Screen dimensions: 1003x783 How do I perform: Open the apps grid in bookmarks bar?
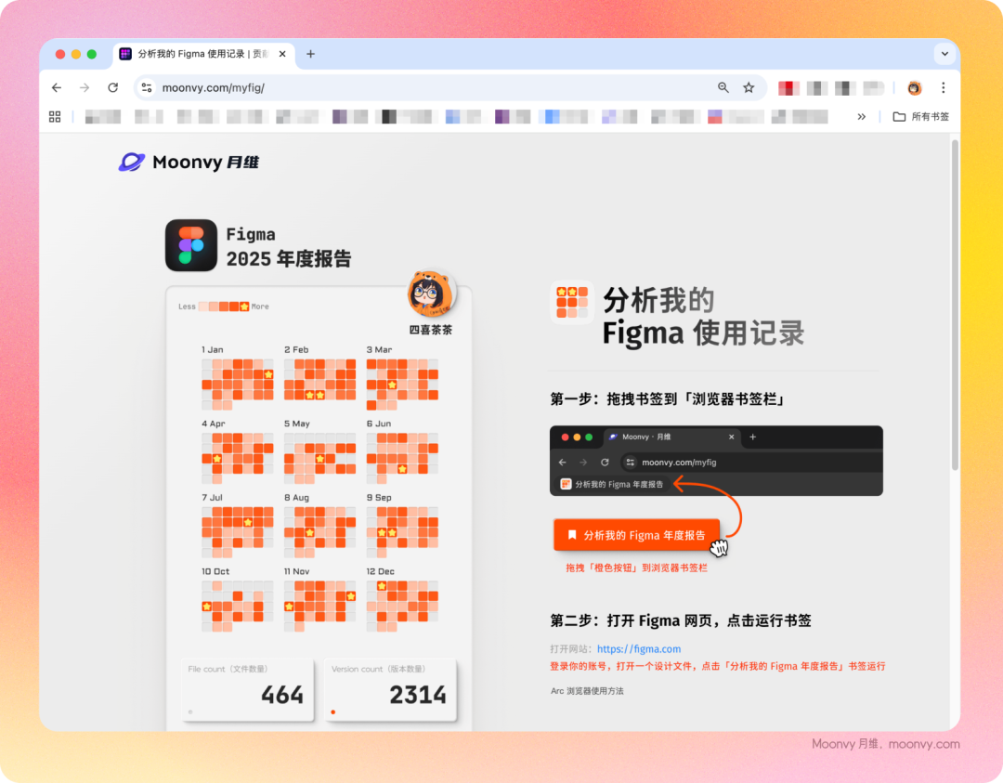(55, 117)
